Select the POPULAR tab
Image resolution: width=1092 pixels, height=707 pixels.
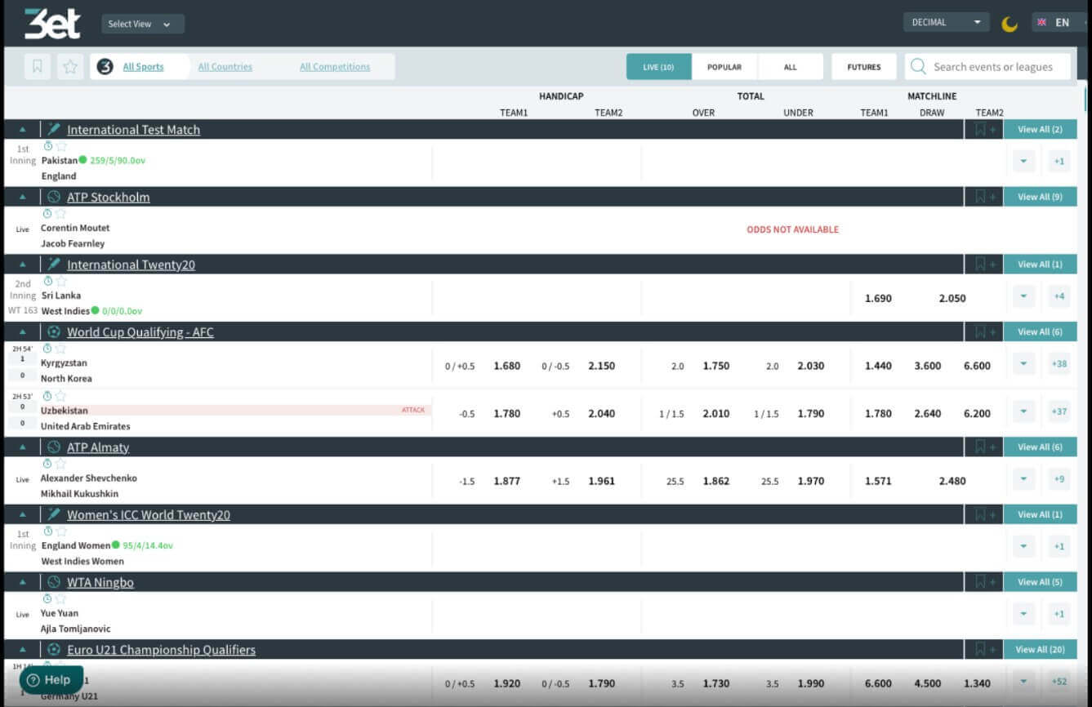click(x=724, y=66)
